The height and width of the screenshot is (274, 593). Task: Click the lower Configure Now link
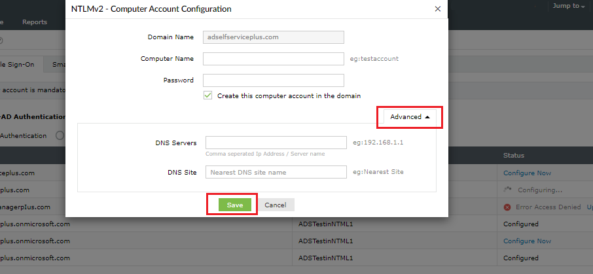pyautogui.click(x=527, y=241)
